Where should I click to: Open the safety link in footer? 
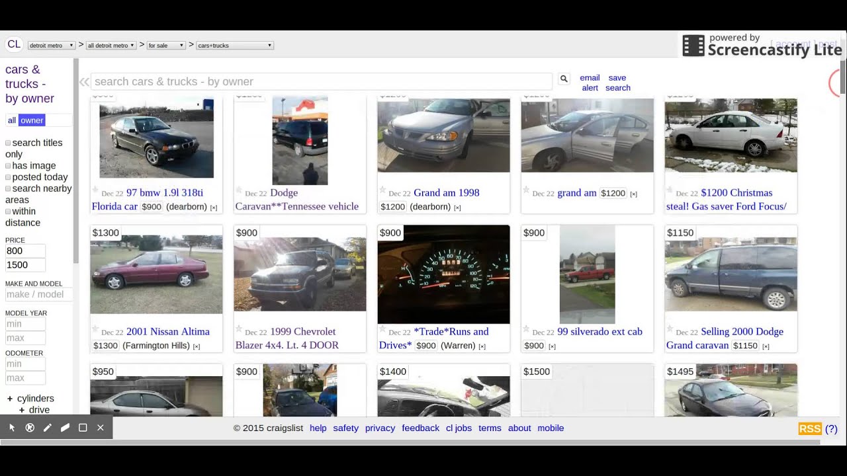346,428
